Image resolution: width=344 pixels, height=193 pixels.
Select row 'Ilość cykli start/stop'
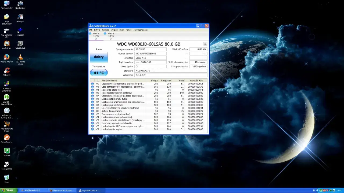pyautogui.click(x=149, y=90)
